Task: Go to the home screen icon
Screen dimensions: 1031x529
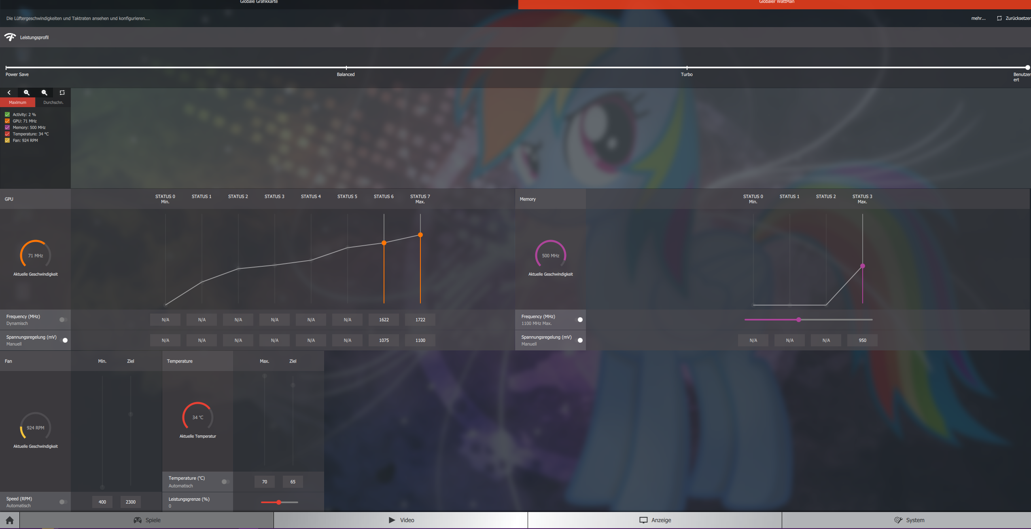Action: pos(10,520)
